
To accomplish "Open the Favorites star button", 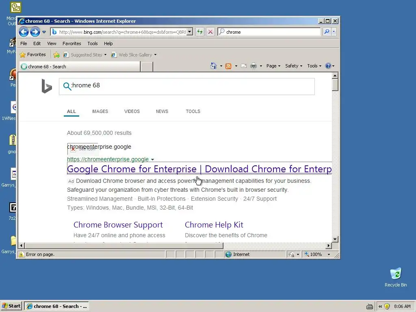I will pos(32,55).
